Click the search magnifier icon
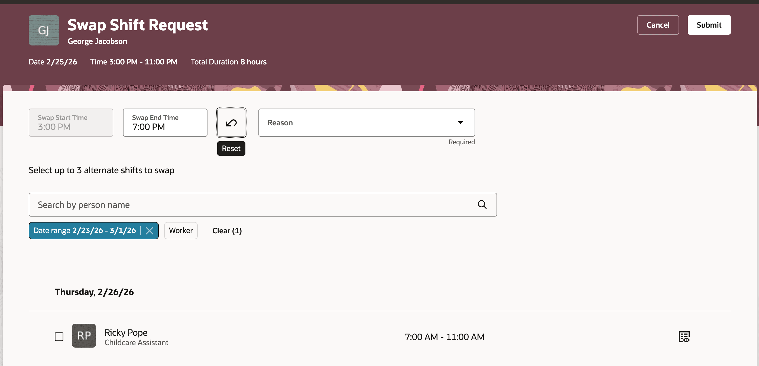Image resolution: width=759 pixels, height=366 pixels. point(482,204)
